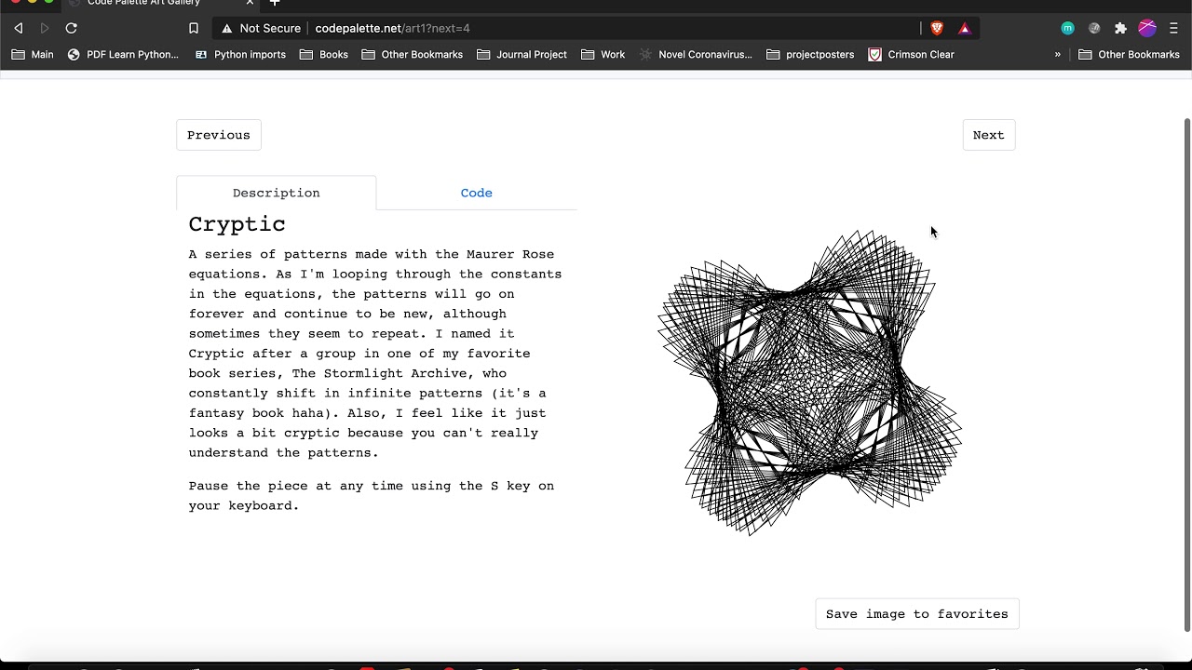Open the rightmost Other Bookmarks folder
This screenshot has height=670, width=1192.
(x=1130, y=55)
